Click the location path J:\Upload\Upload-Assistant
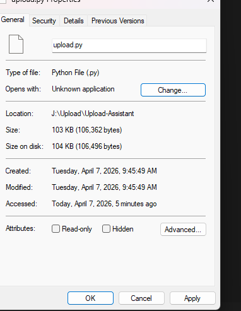241x311 pixels. pyautogui.click(x=93, y=114)
